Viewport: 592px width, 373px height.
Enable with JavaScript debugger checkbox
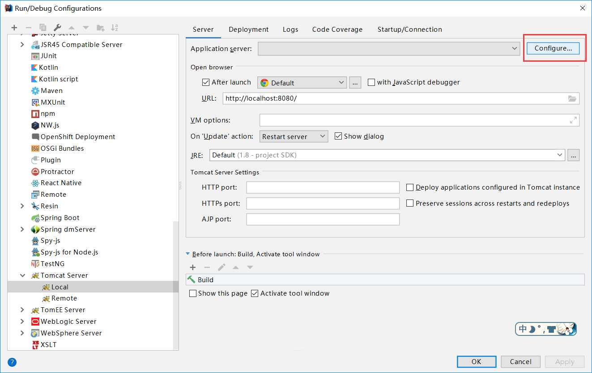pos(371,82)
